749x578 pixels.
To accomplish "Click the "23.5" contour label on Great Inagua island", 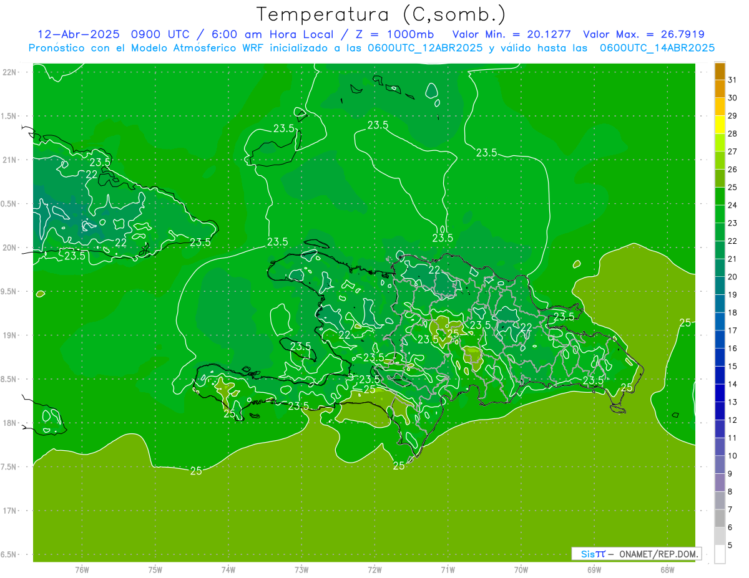I will pyautogui.click(x=283, y=128).
